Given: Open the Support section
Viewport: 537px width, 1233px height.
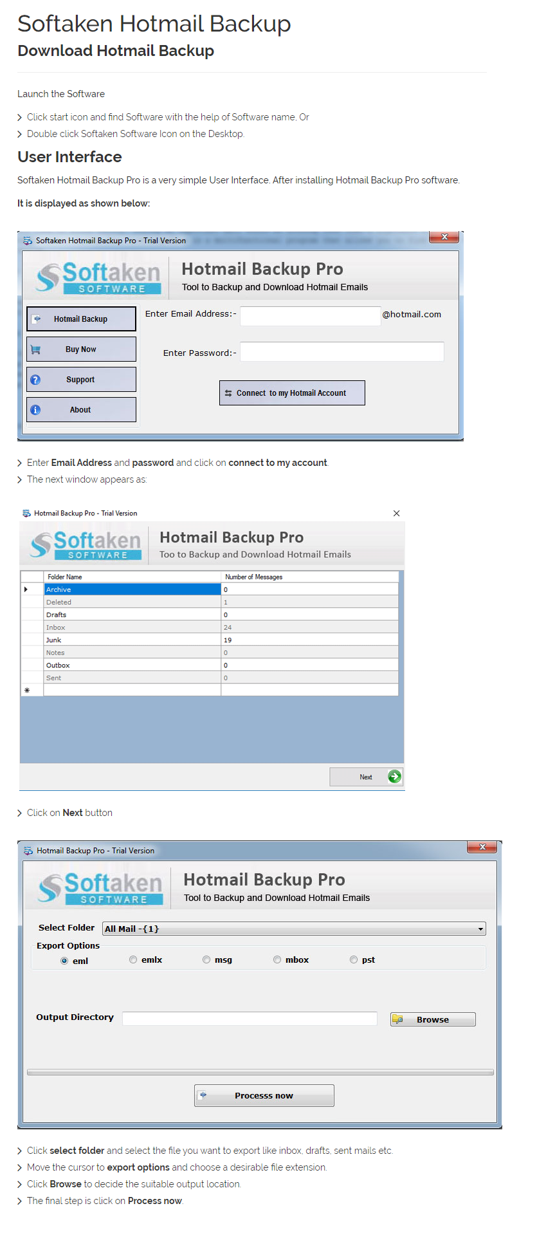Looking at the screenshot, I should pos(81,379).
